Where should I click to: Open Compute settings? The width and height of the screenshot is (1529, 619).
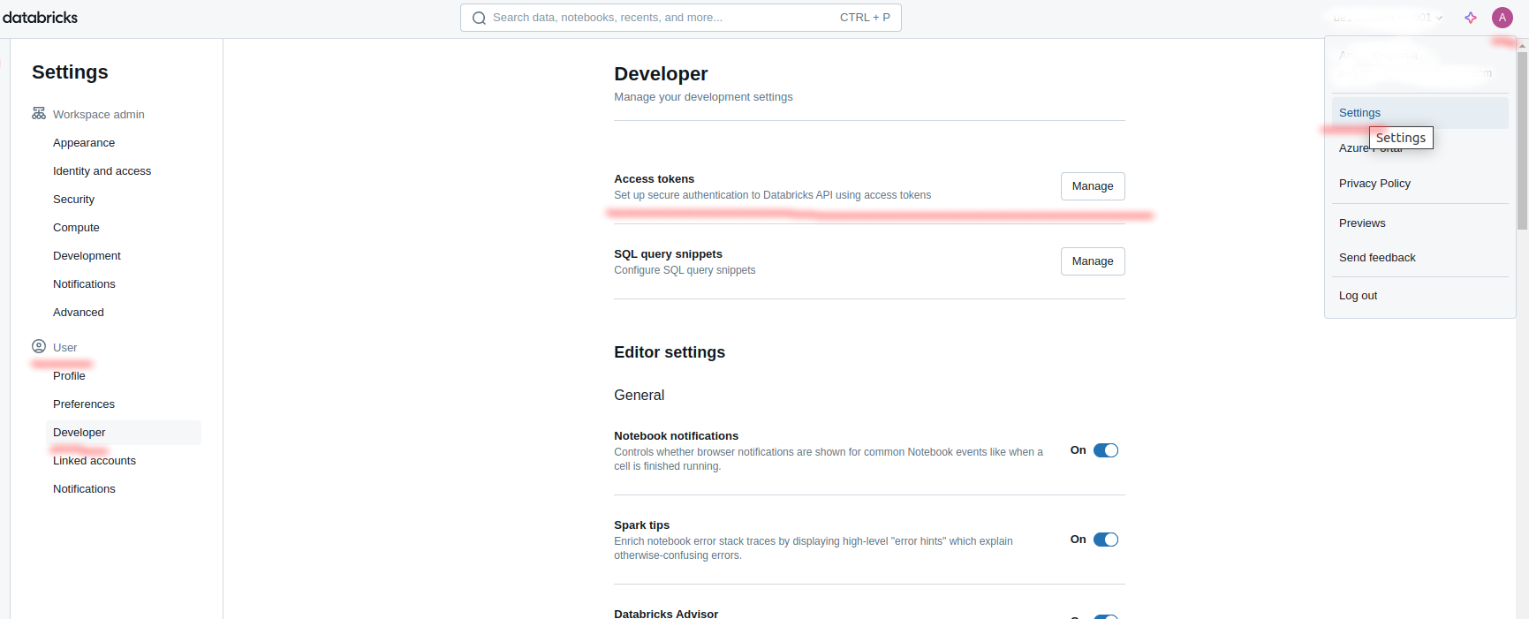pyautogui.click(x=124, y=228)
